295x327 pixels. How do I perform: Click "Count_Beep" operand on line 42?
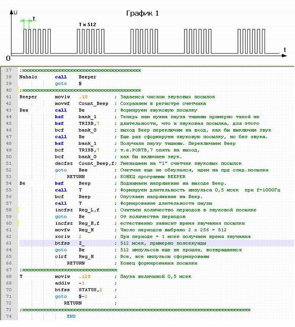tap(93, 103)
